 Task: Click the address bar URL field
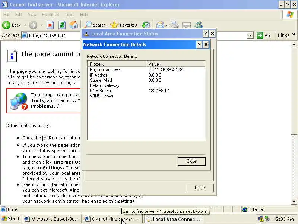51,35
